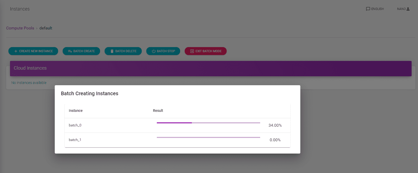Go to the Compute Pools breadcrumb link
418x173 pixels.
[x=20, y=28]
